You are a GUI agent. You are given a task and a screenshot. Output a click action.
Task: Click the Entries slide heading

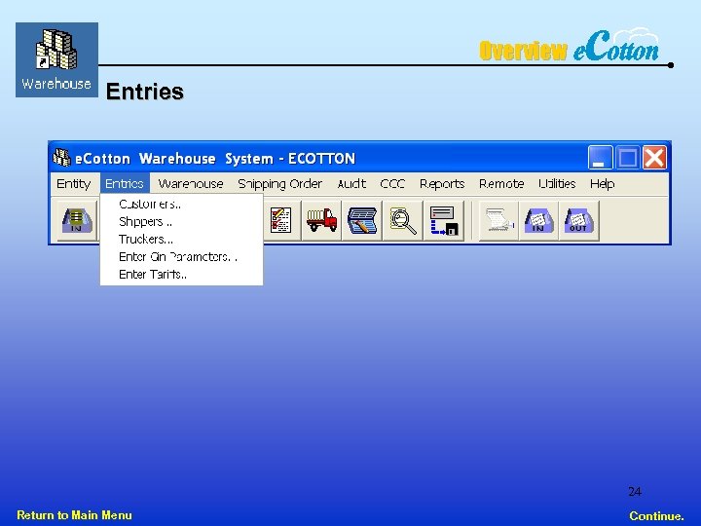click(144, 92)
